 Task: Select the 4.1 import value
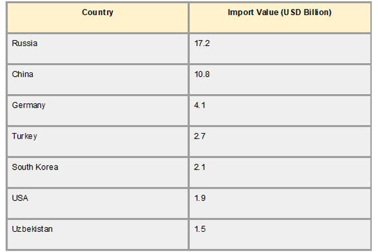200,105
